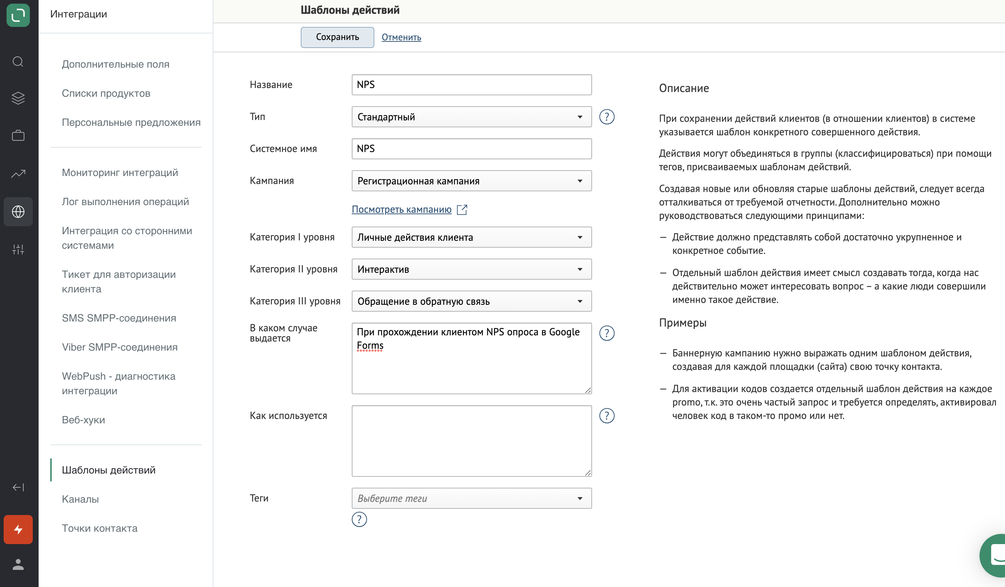Go to Списки продуктов menu item
This screenshot has height=587, width=1005.
(x=106, y=93)
